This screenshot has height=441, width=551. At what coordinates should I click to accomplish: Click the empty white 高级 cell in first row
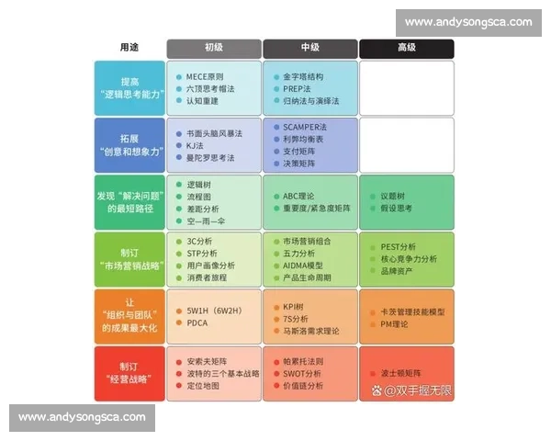[406, 88]
